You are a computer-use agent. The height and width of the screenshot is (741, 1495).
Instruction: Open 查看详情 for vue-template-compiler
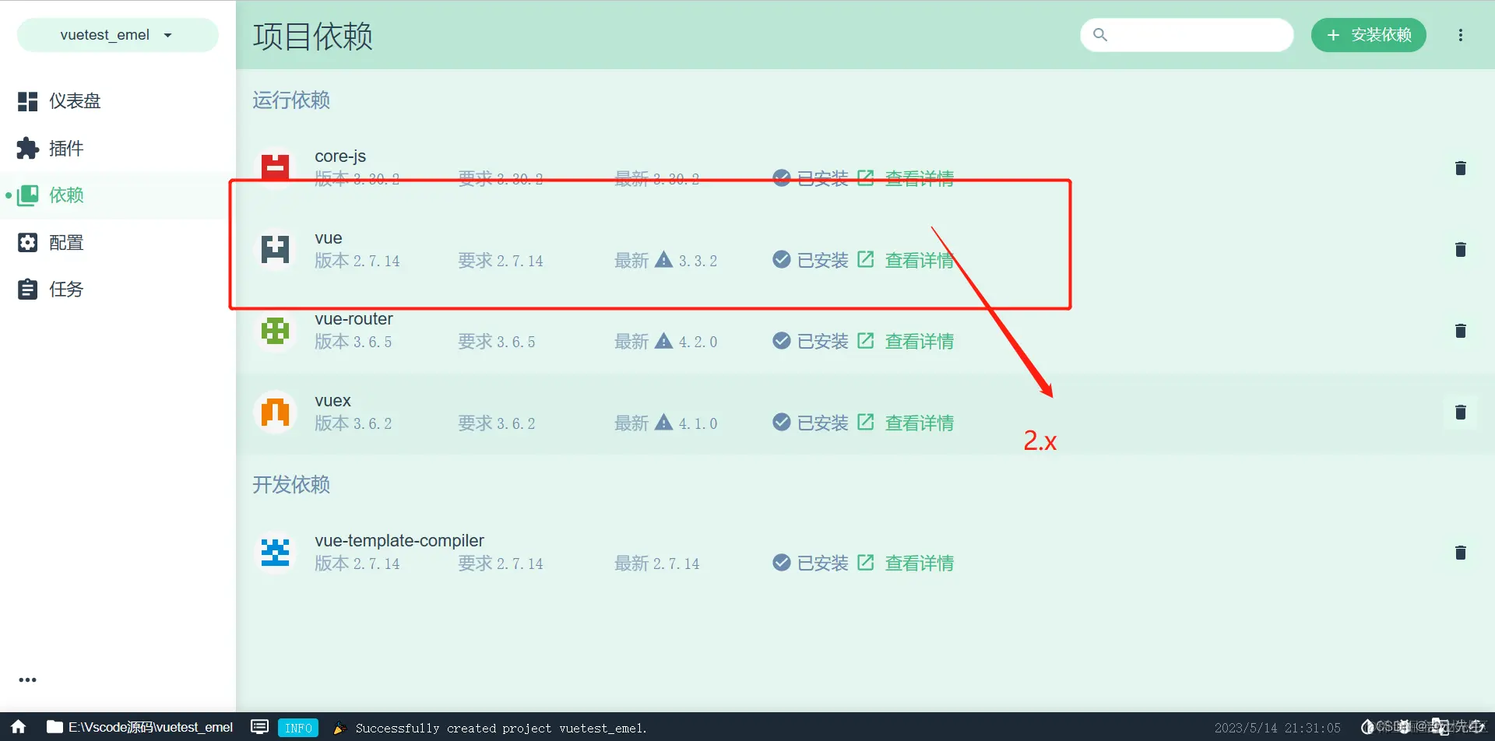[920, 564]
